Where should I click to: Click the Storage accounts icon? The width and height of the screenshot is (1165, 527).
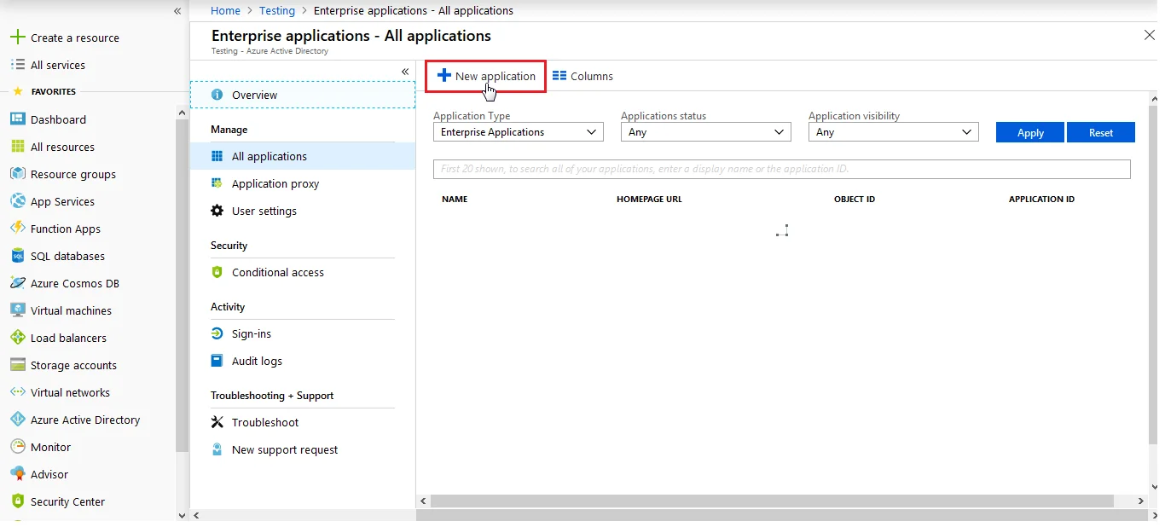point(18,365)
